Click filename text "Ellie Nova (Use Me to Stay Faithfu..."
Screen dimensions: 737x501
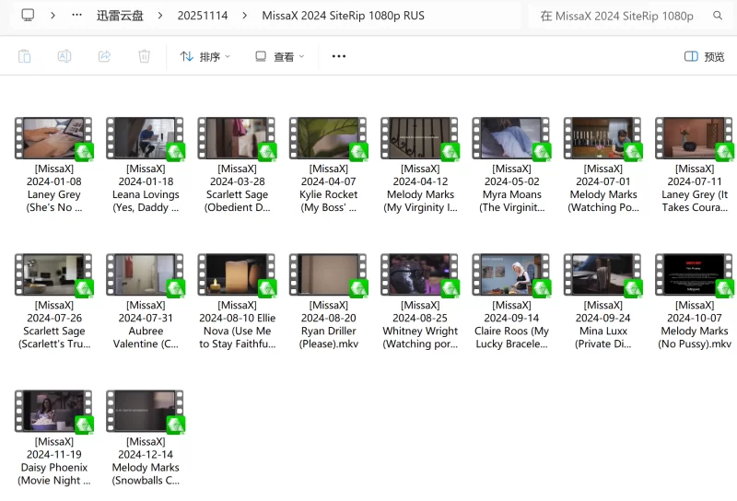pyautogui.click(x=238, y=331)
